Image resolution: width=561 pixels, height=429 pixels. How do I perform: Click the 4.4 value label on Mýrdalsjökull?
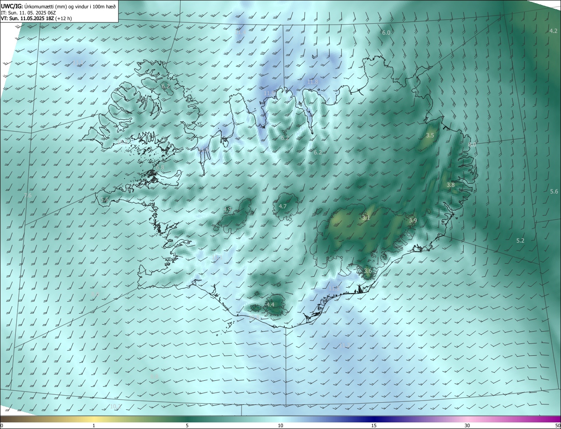(x=270, y=304)
